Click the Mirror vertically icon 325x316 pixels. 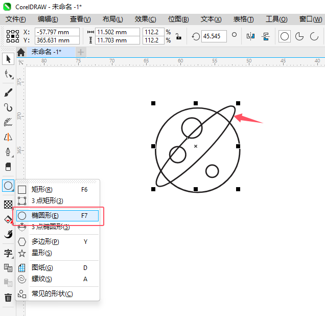pos(266,36)
